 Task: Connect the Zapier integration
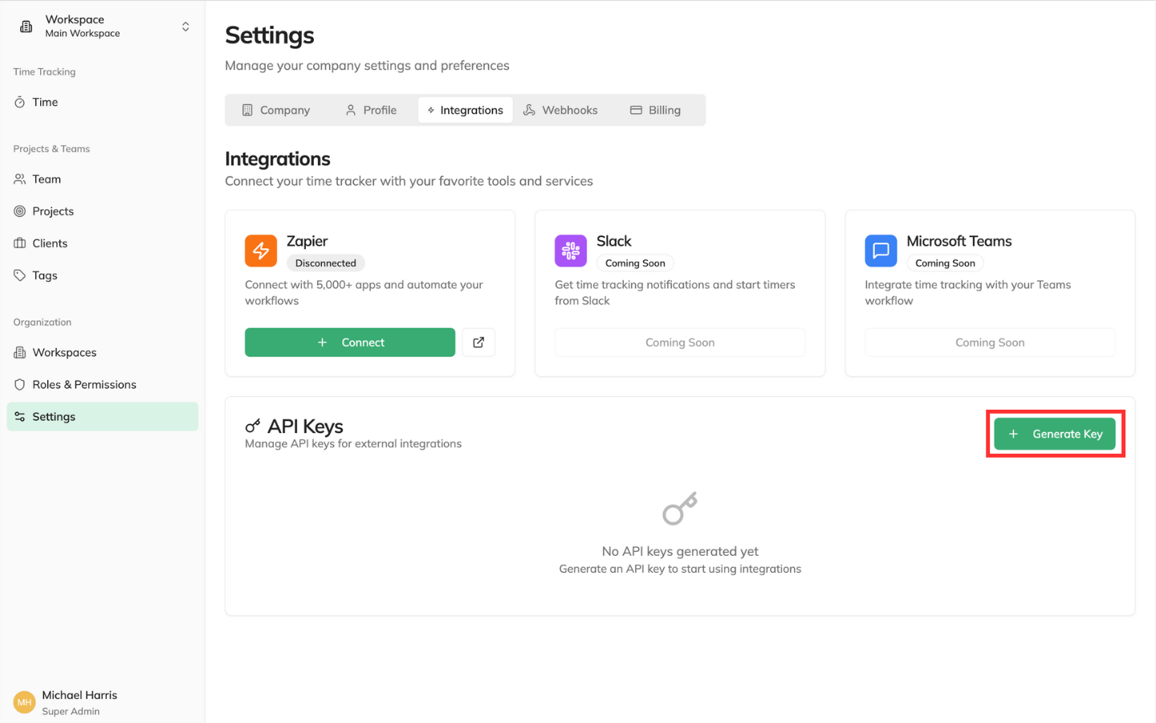(x=349, y=341)
